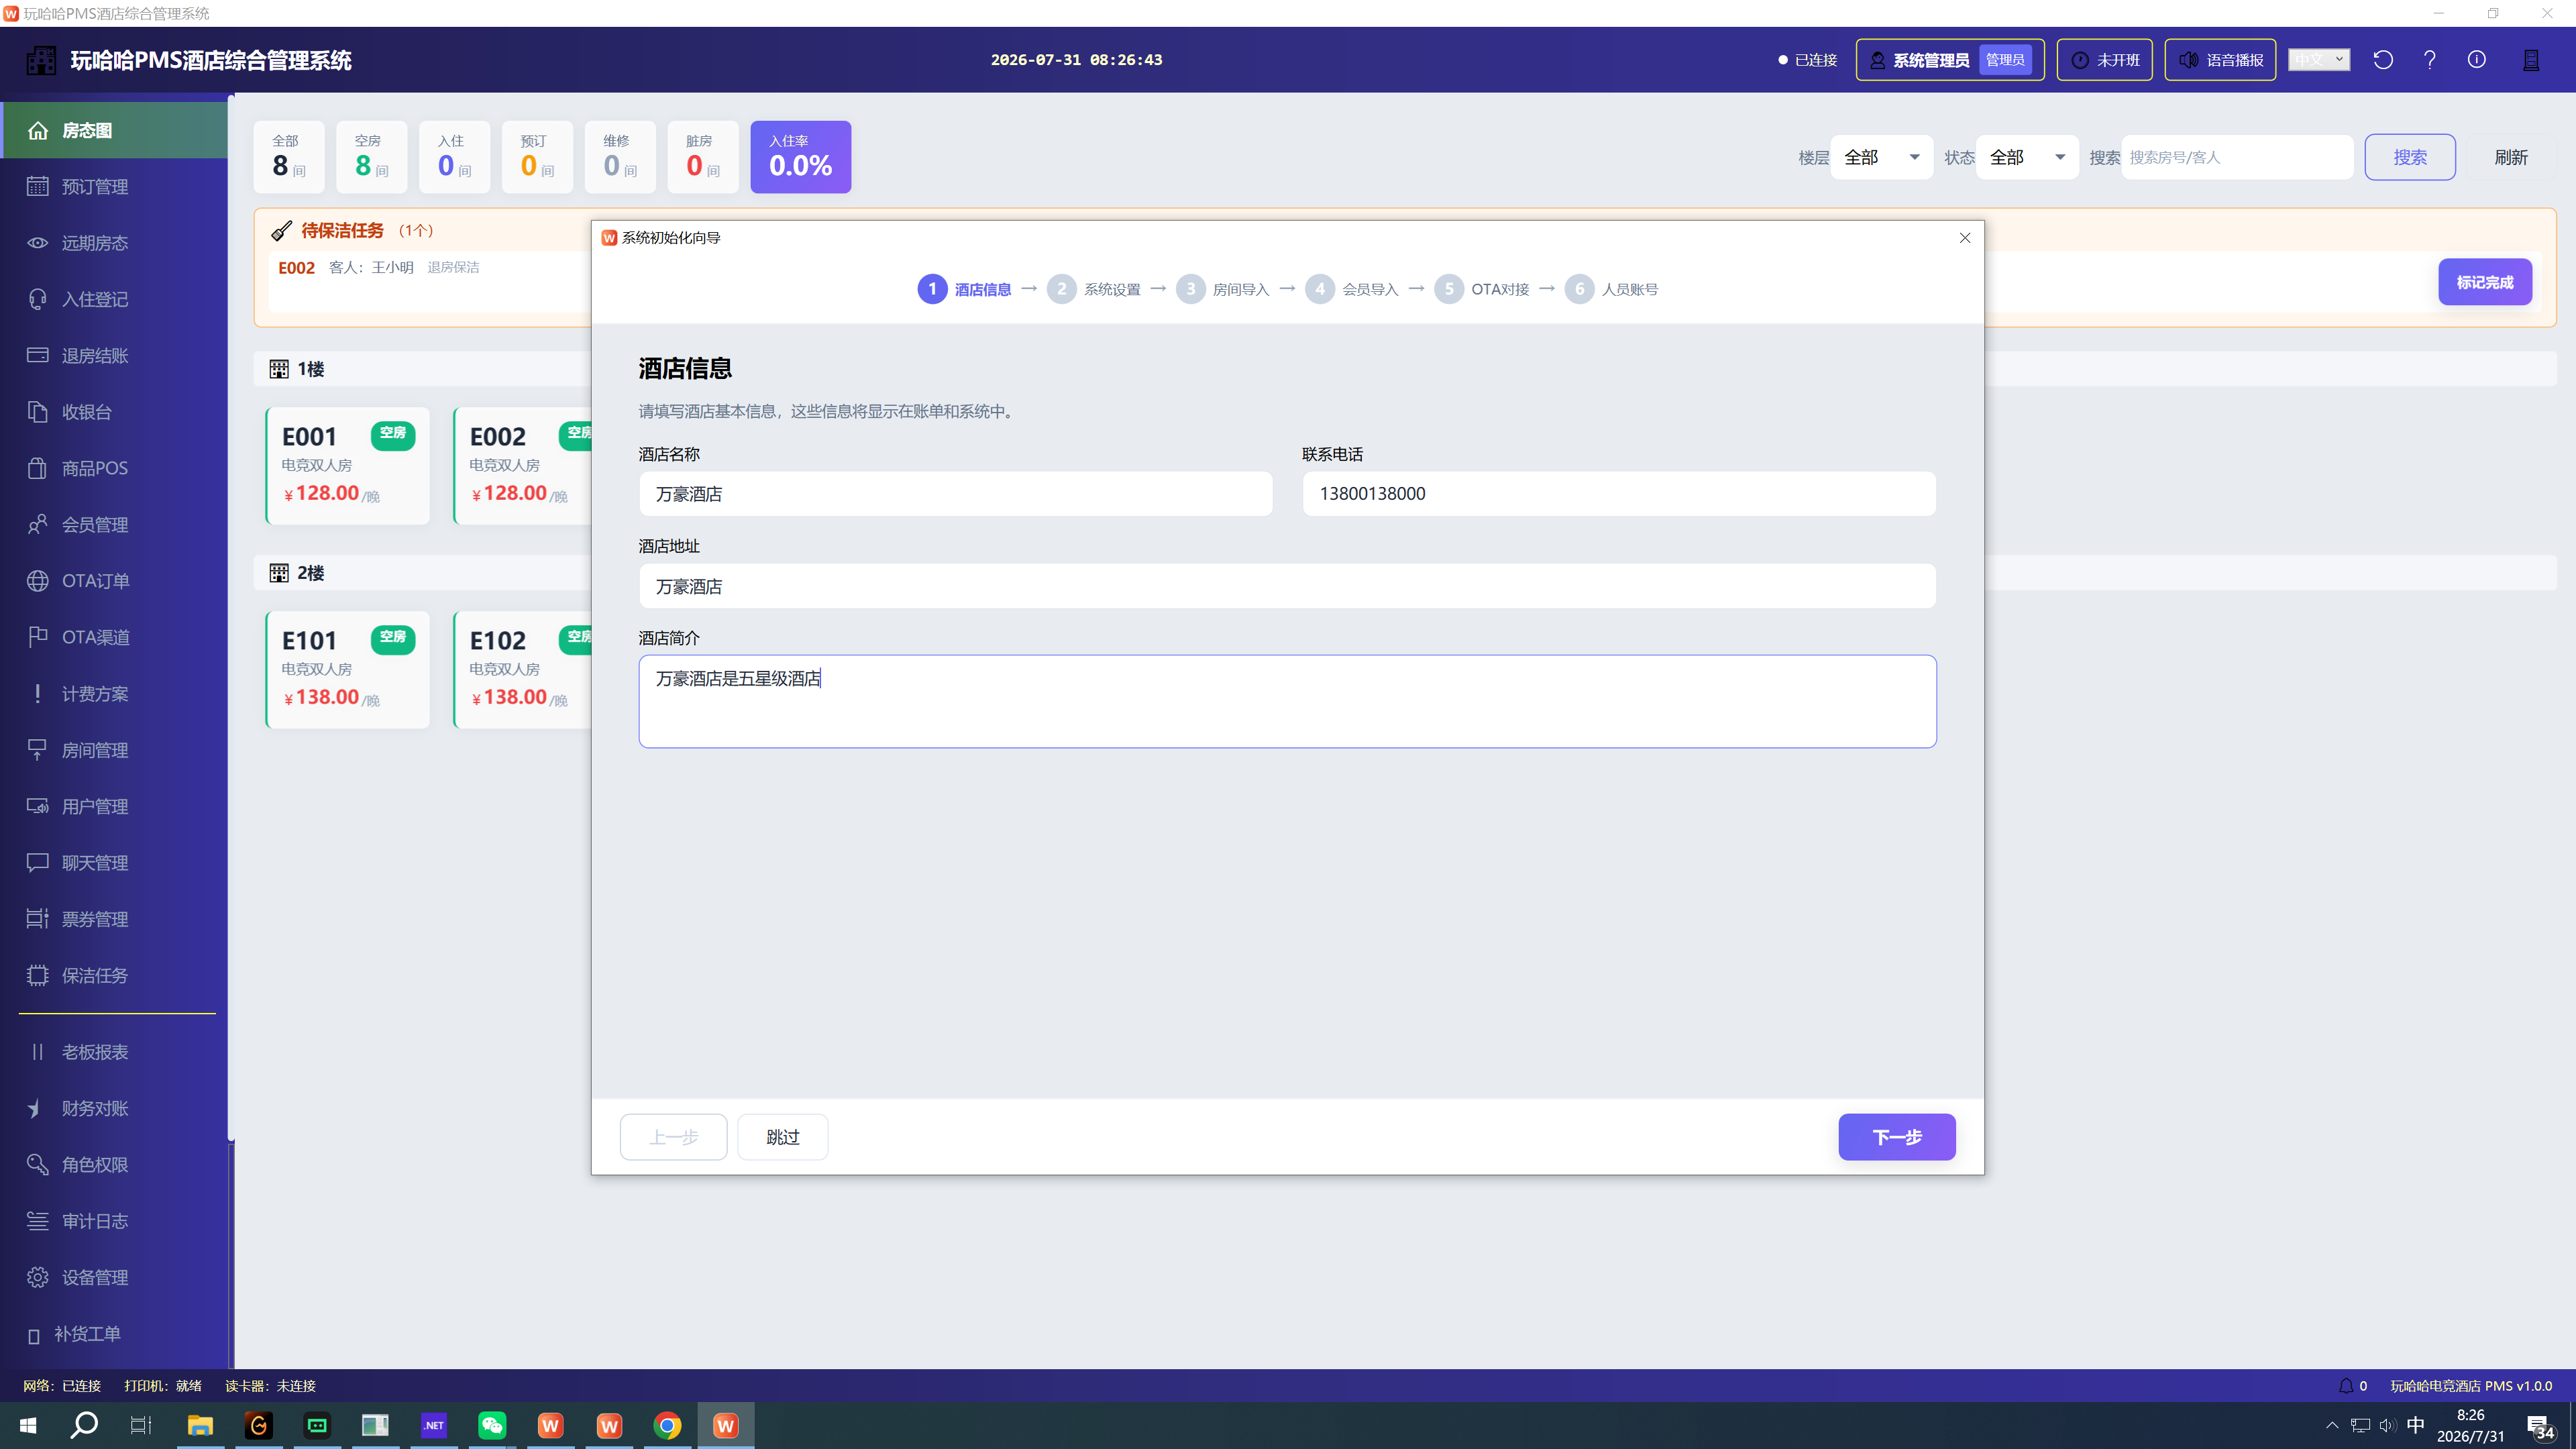The height and width of the screenshot is (1449, 2576).
Task: Open 房态图 from the sidebar
Action: (x=114, y=130)
